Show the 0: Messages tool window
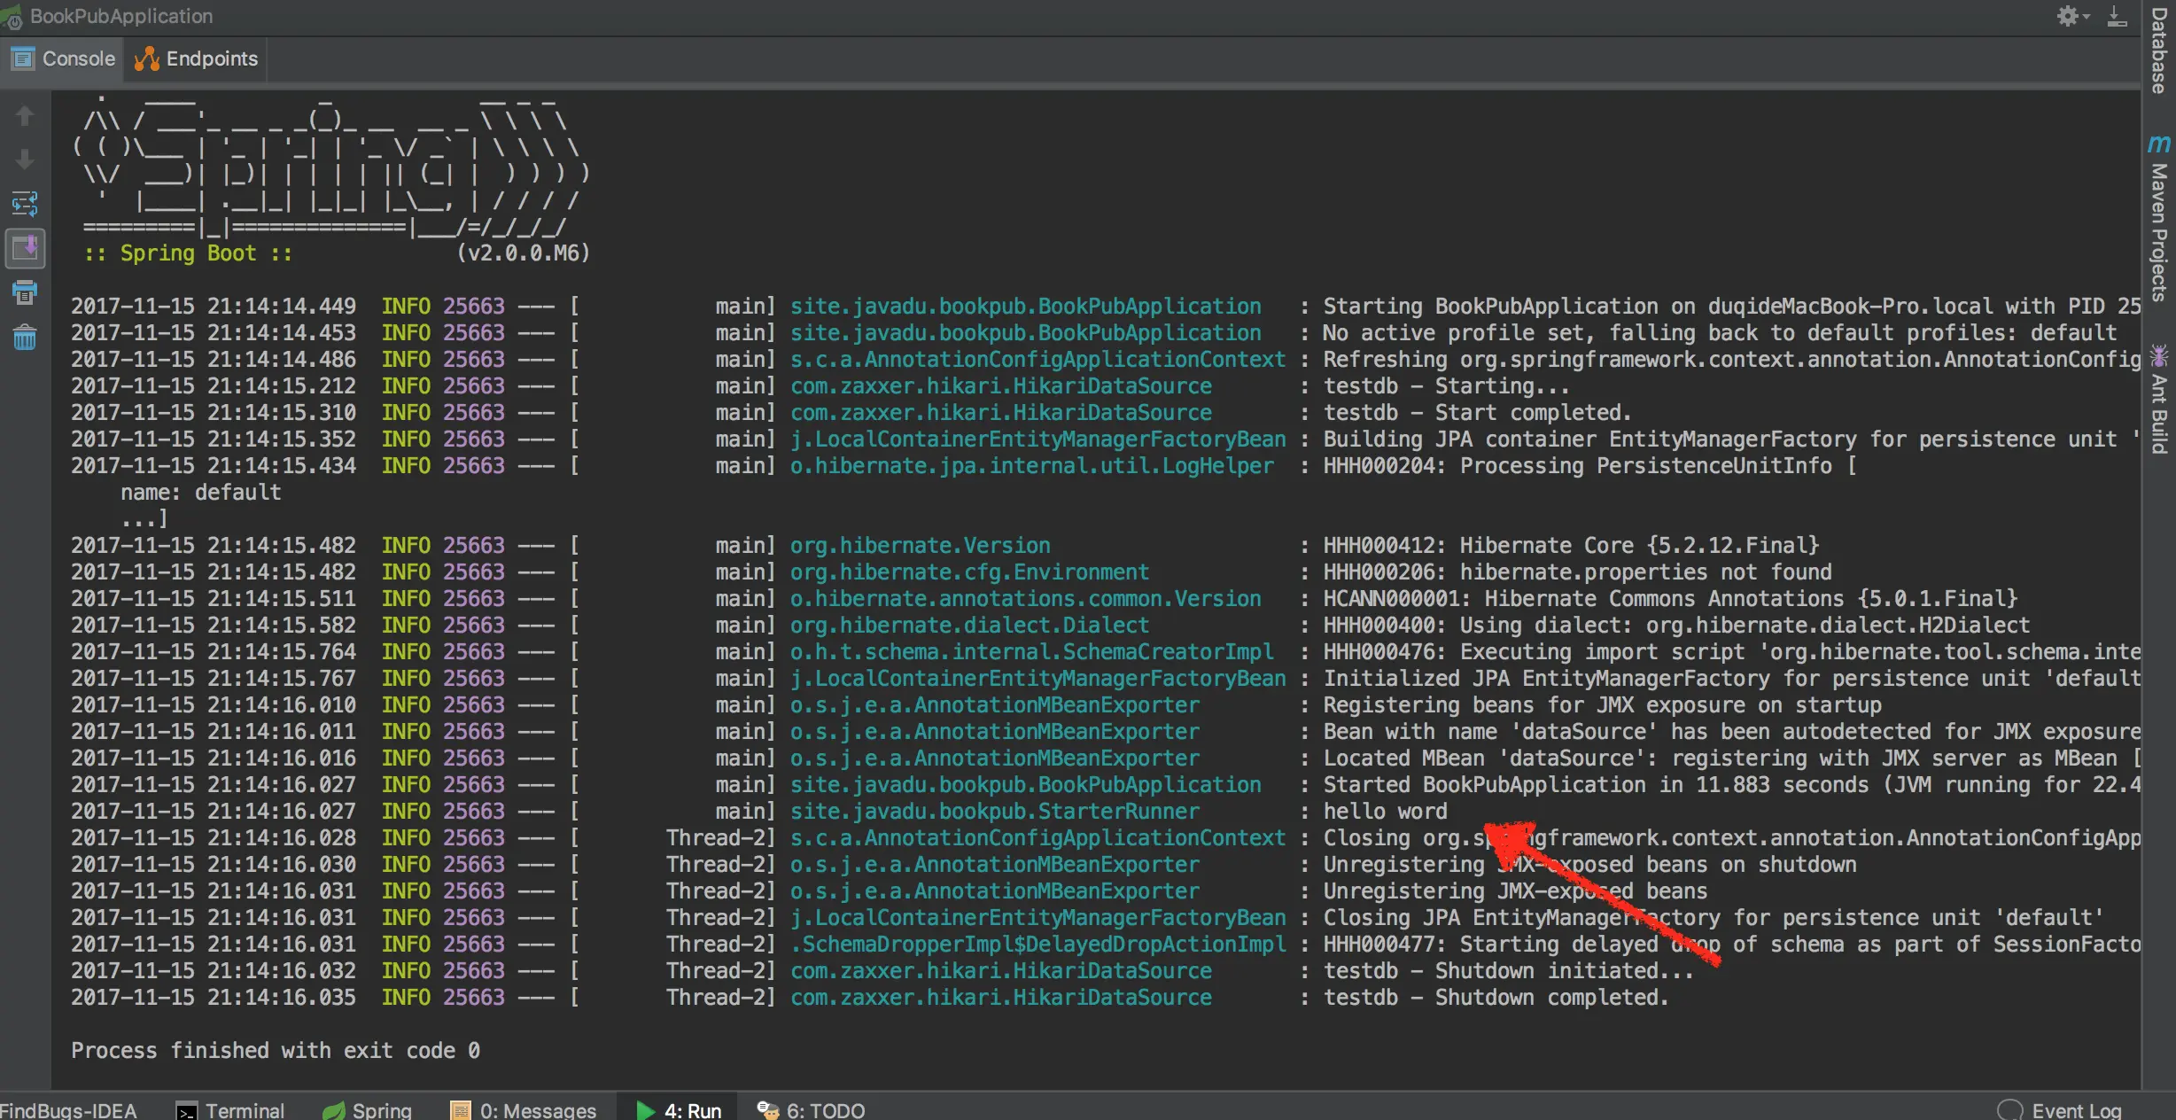 [524, 1109]
